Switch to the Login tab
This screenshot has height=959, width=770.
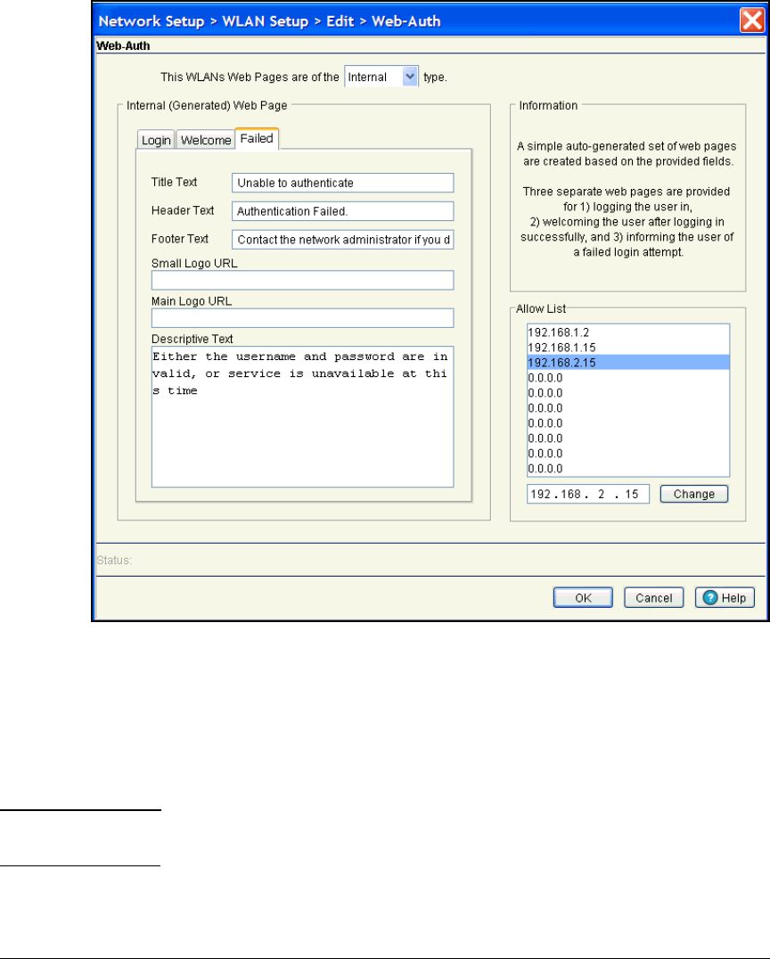click(156, 140)
